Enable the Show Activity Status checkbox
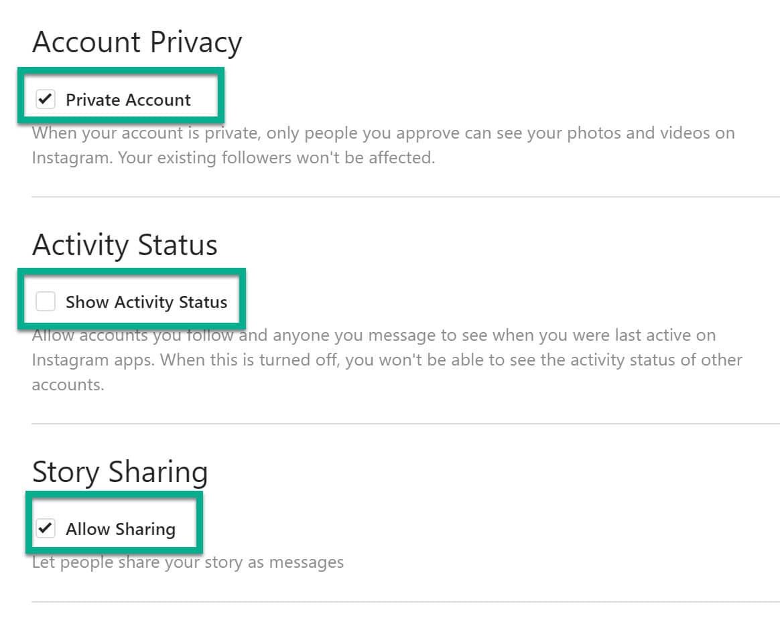Screen dimensions: 780x624 click(45, 302)
